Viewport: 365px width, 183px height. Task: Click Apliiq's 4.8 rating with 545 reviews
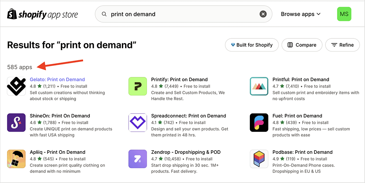42,159
